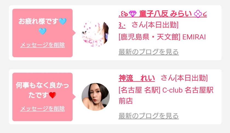This screenshot has height=133, width=230.
Task: Select the お疲れ様です message bubble text
Action: [x=42, y=26]
